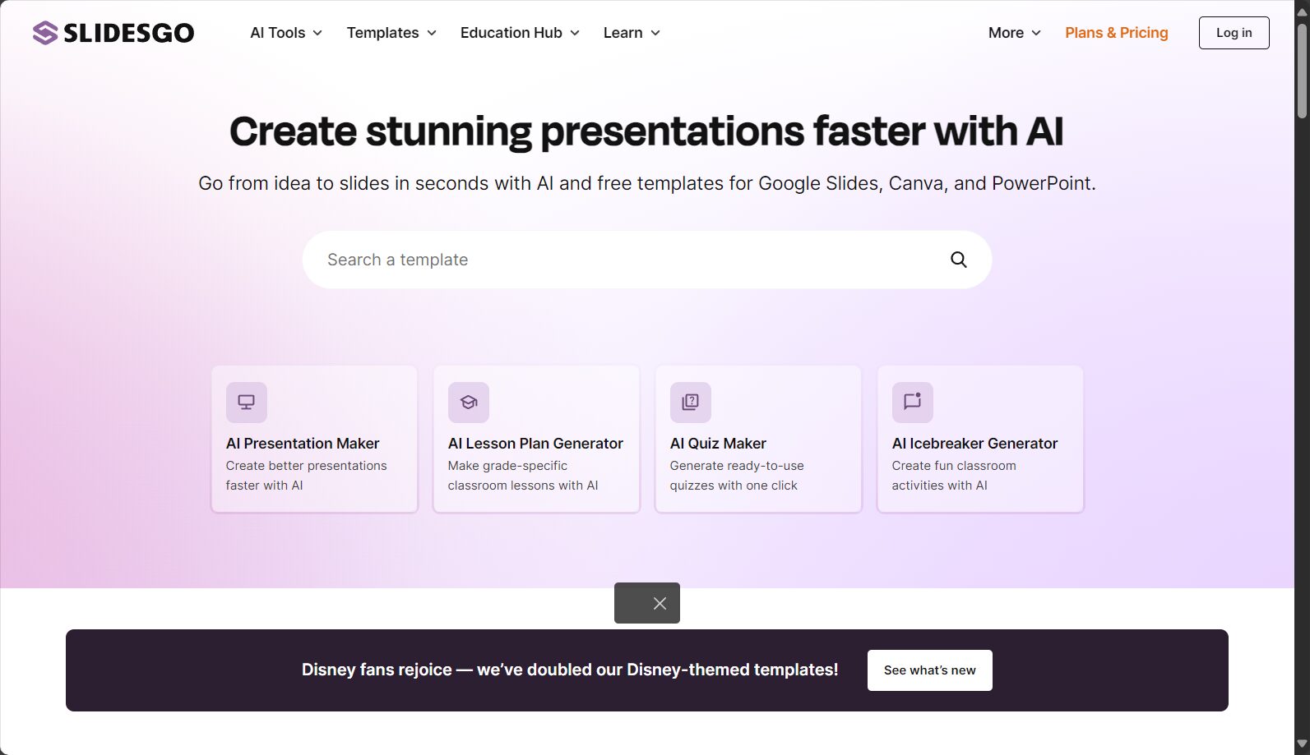Open Plans & Pricing page

1117,33
